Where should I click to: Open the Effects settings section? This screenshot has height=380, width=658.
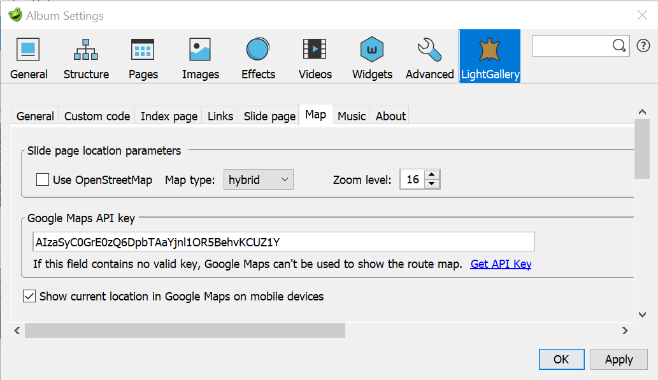[x=257, y=56]
